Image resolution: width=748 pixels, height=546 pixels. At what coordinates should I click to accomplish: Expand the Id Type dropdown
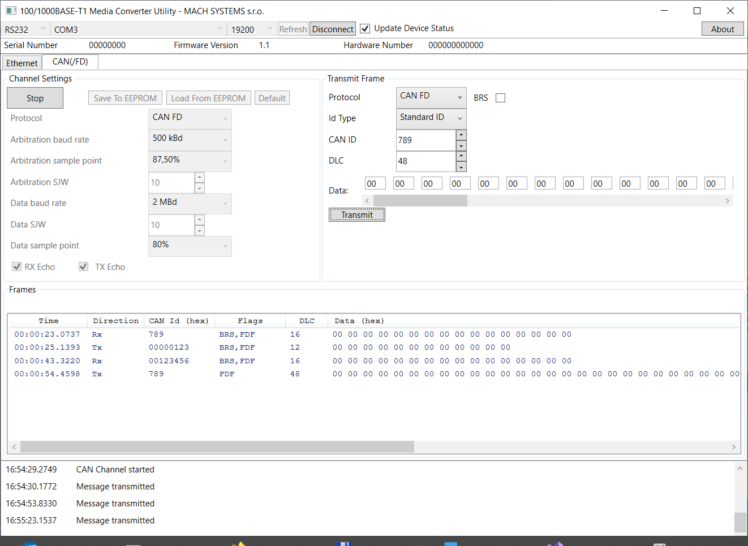click(x=431, y=118)
